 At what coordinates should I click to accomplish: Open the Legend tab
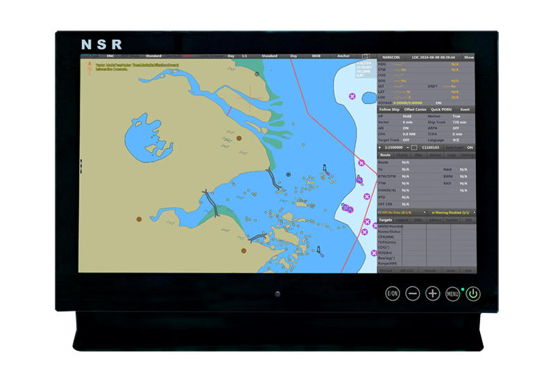402,220
